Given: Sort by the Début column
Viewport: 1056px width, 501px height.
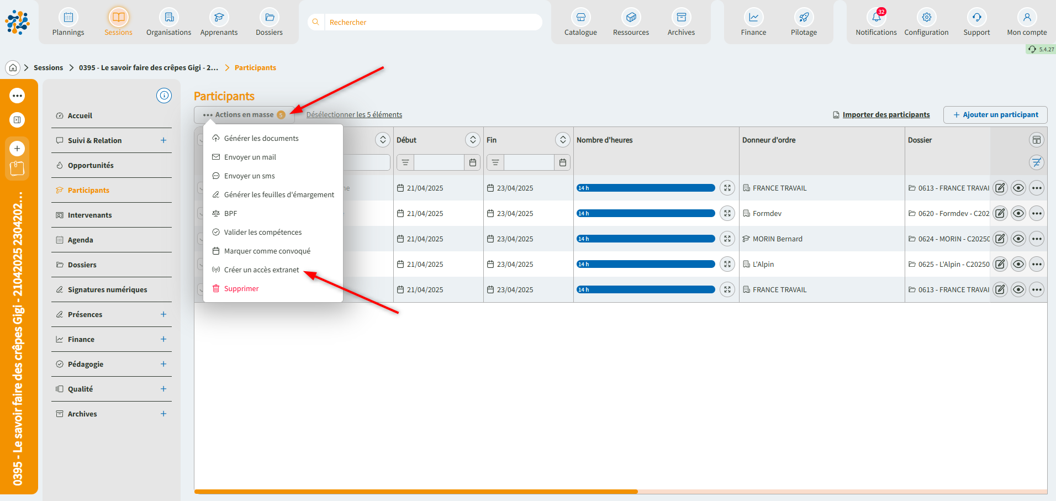Looking at the screenshot, I should tap(473, 140).
